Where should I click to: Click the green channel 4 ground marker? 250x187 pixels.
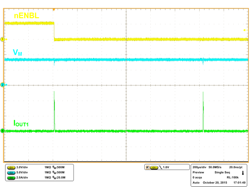(3, 131)
